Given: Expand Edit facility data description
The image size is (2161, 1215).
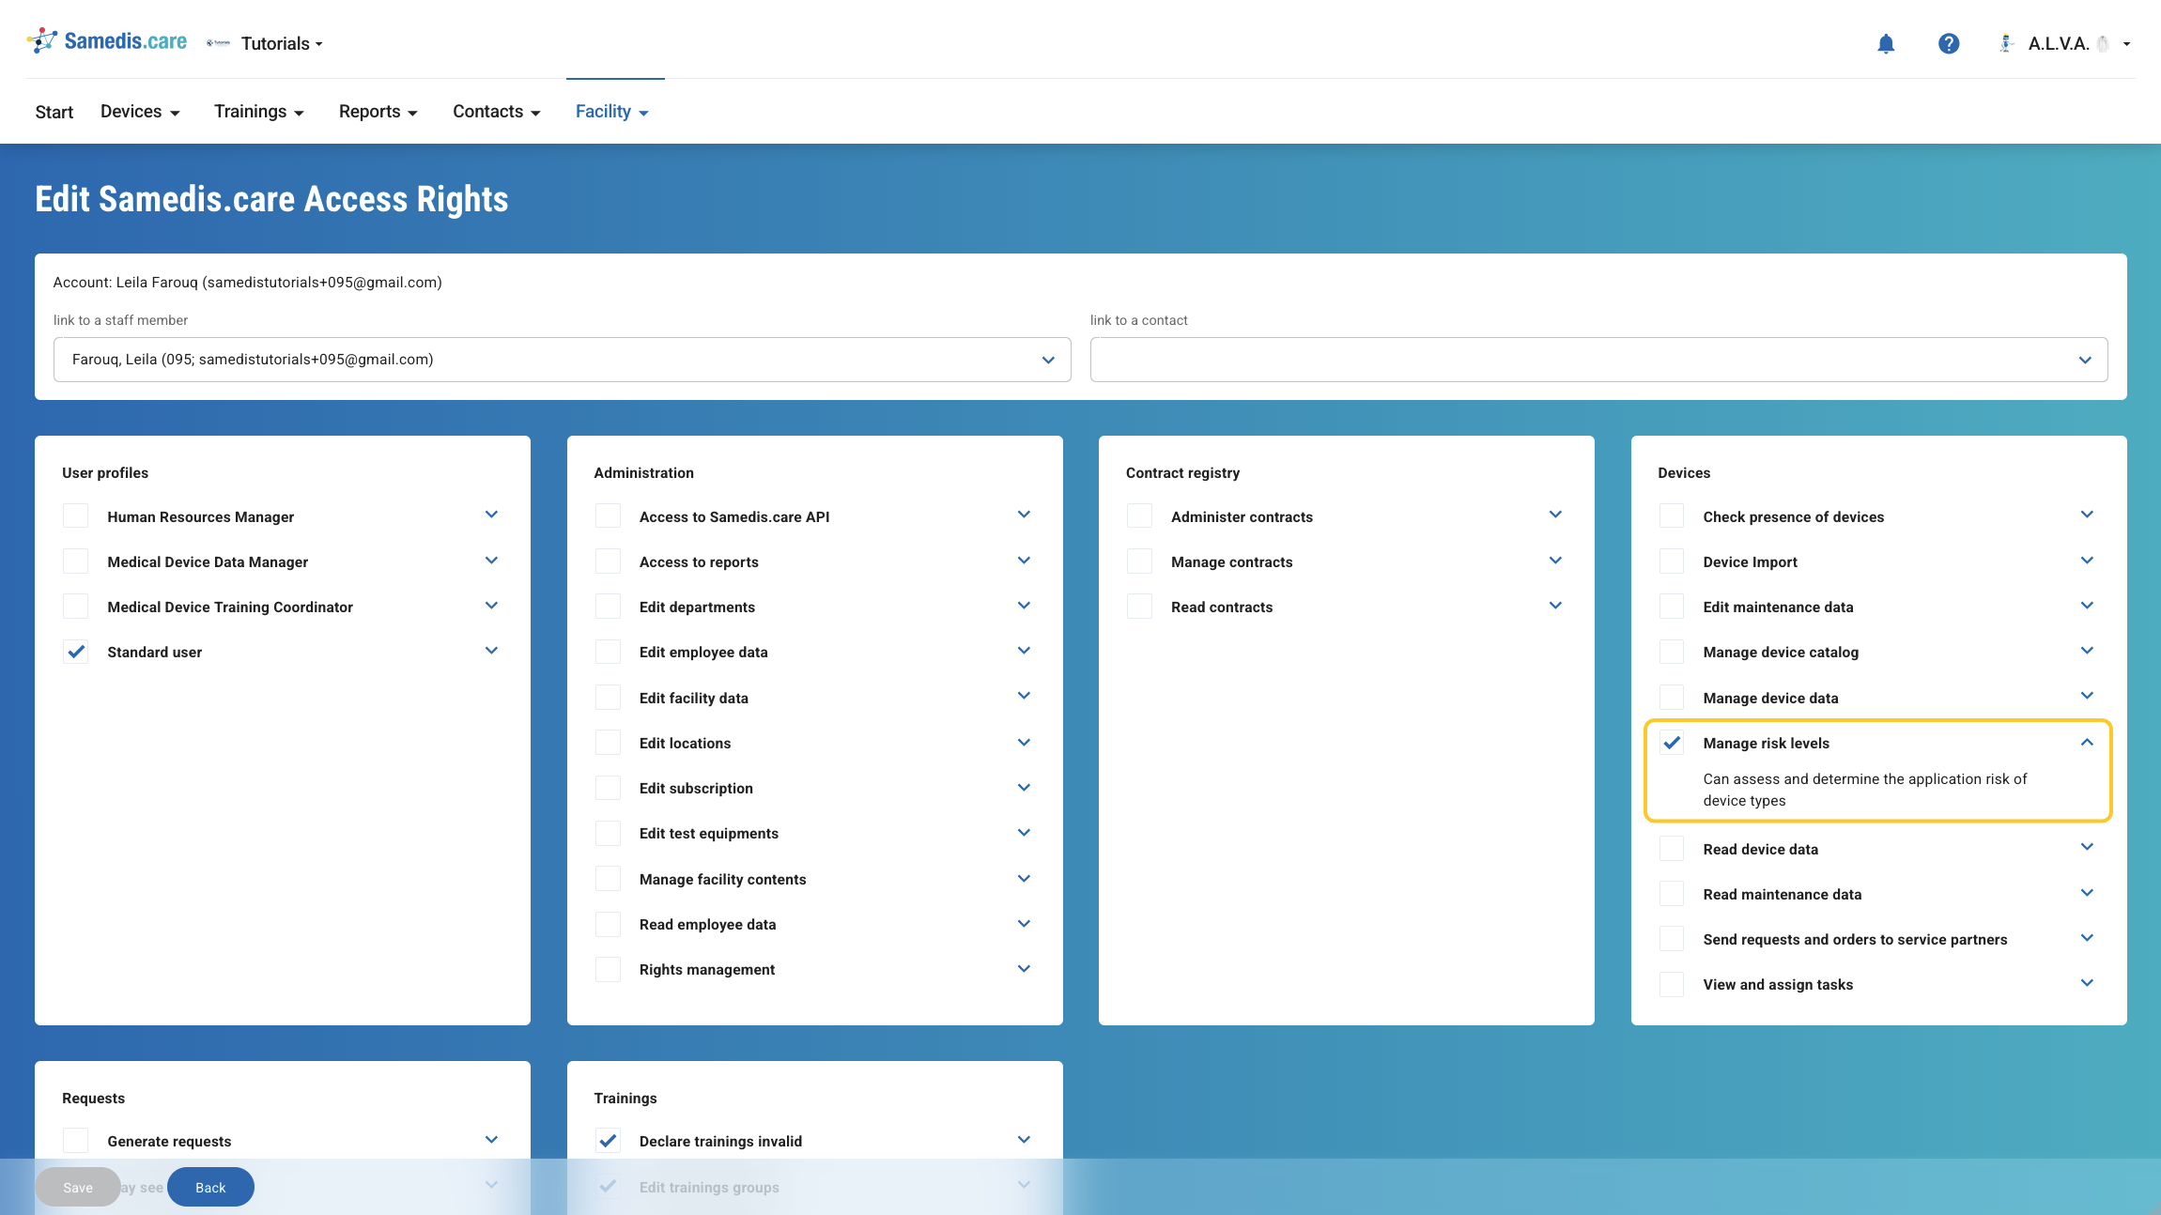Looking at the screenshot, I should [1024, 696].
